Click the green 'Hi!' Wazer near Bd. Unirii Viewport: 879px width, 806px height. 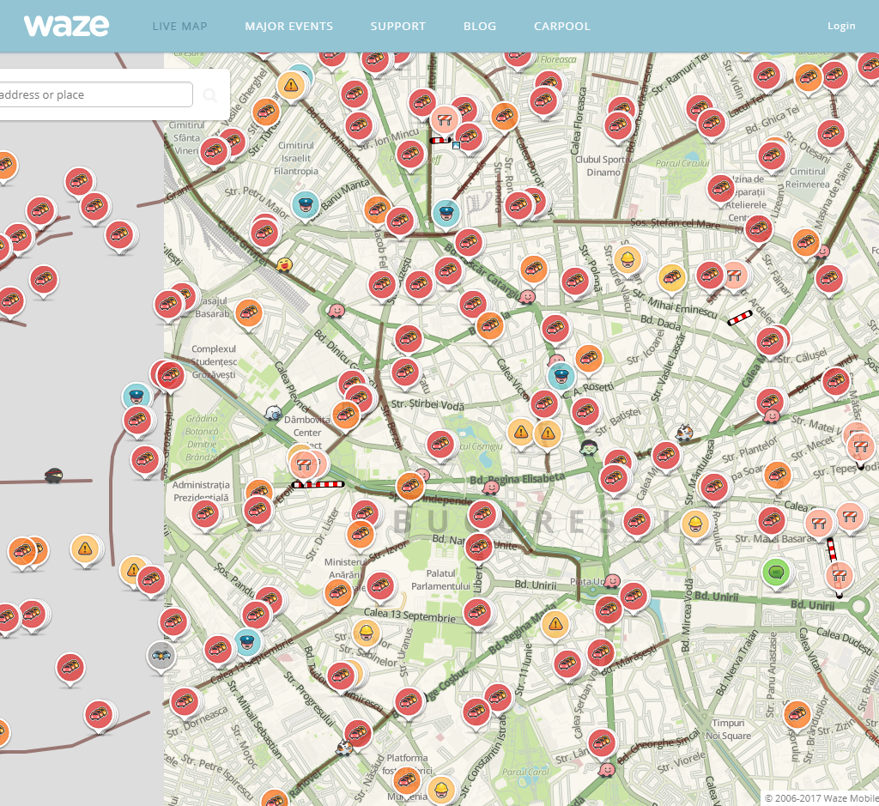click(x=775, y=573)
